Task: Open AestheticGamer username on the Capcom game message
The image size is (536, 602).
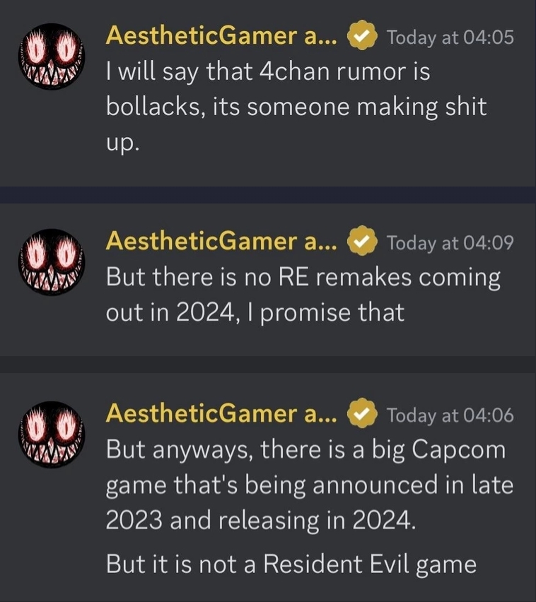Action: (222, 414)
